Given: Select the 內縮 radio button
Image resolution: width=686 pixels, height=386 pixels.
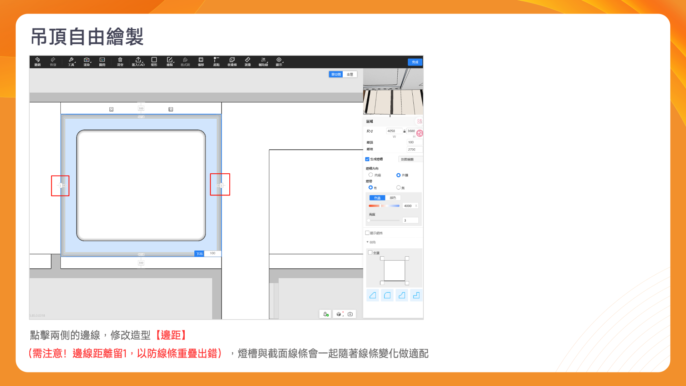Looking at the screenshot, I should coord(371,175).
